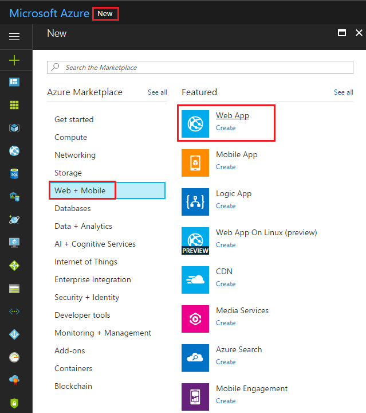Click the Web App On Linux preview icon

pyautogui.click(x=195, y=241)
